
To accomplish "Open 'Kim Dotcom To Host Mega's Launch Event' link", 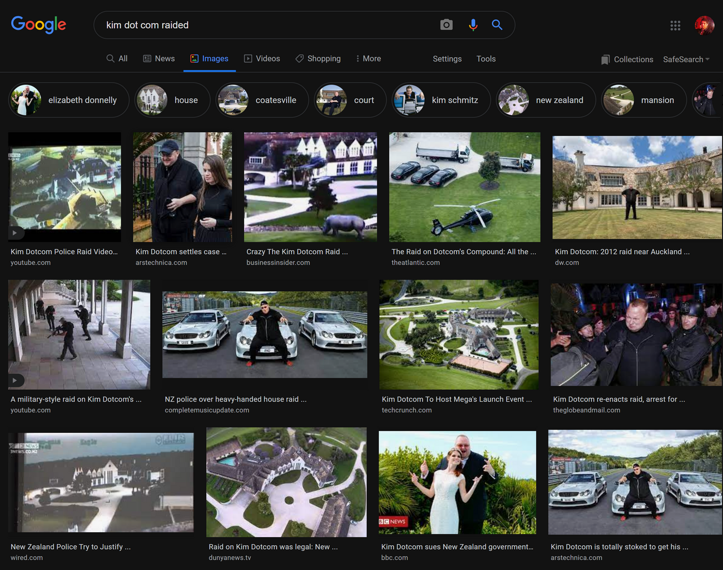I will (x=456, y=399).
